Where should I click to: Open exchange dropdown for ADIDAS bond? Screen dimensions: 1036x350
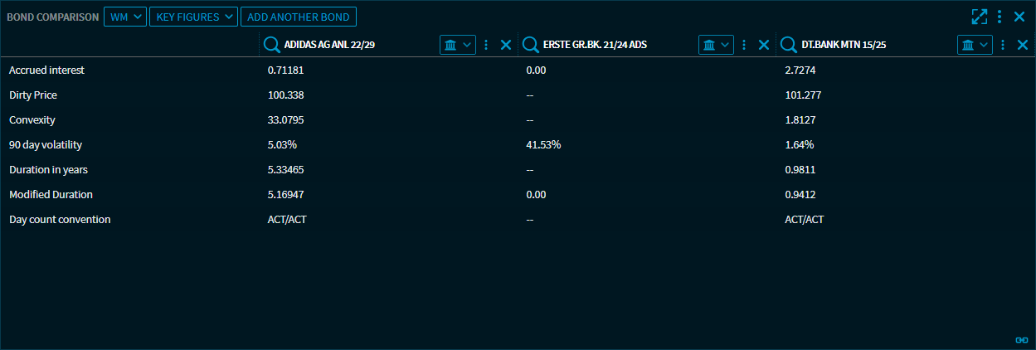(x=458, y=45)
